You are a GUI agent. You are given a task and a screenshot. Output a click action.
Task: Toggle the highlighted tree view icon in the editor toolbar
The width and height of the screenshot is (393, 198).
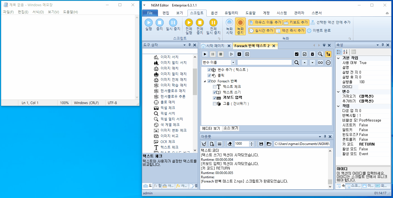[328, 54]
